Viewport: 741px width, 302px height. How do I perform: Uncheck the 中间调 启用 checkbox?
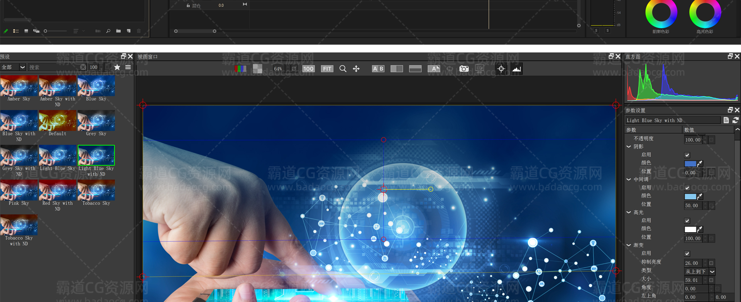tap(687, 188)
